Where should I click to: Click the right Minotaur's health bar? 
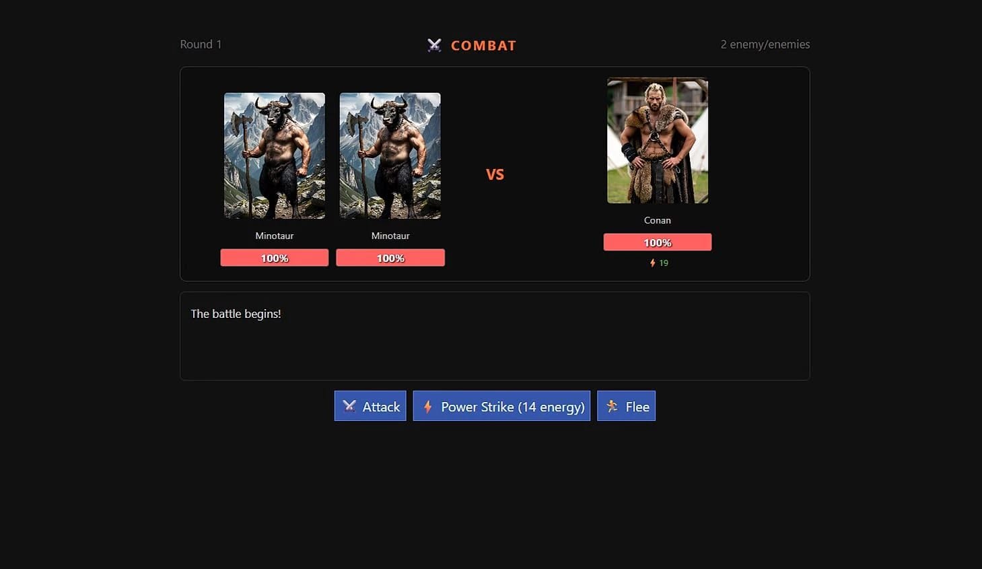tap(390, 258)
